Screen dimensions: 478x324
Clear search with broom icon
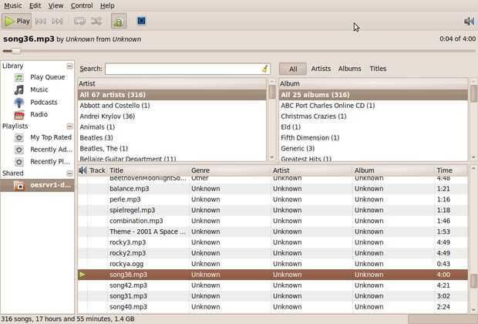(x=265, y=69)
